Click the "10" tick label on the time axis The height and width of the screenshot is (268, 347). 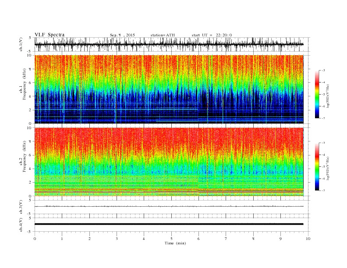(x=308, y=239)
